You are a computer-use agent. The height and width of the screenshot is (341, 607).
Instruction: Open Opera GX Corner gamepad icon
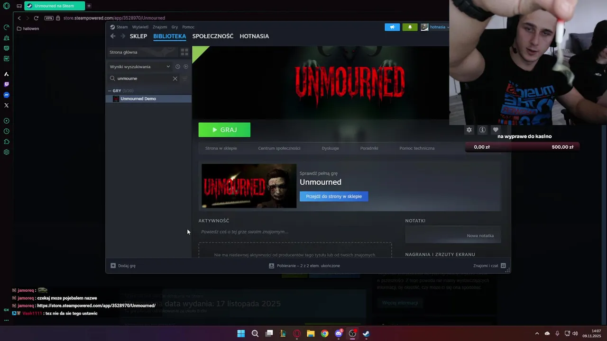19,6
